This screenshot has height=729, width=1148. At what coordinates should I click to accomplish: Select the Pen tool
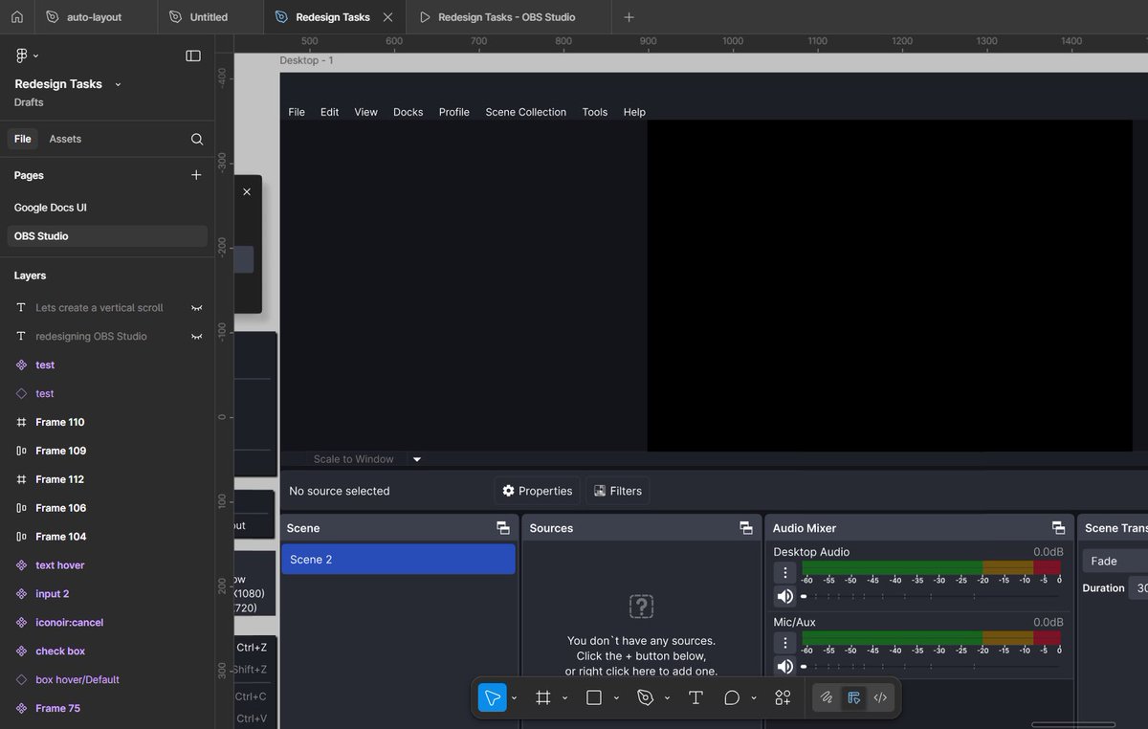(646, 697)
